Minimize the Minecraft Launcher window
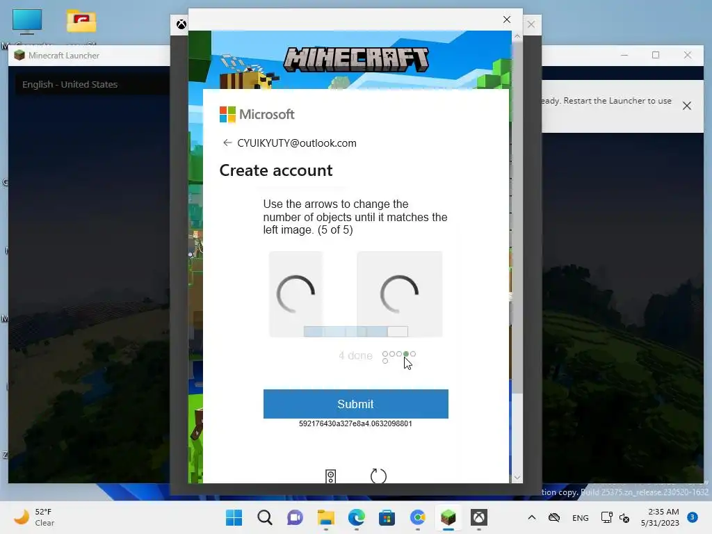The image size is (712, 534). [624, 55]
